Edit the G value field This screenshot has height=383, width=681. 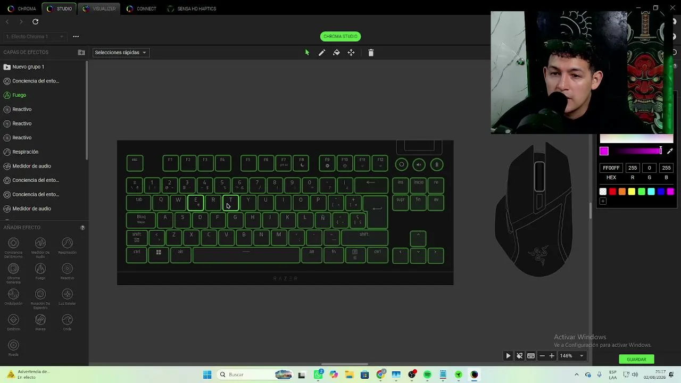[x=649, y=168]
